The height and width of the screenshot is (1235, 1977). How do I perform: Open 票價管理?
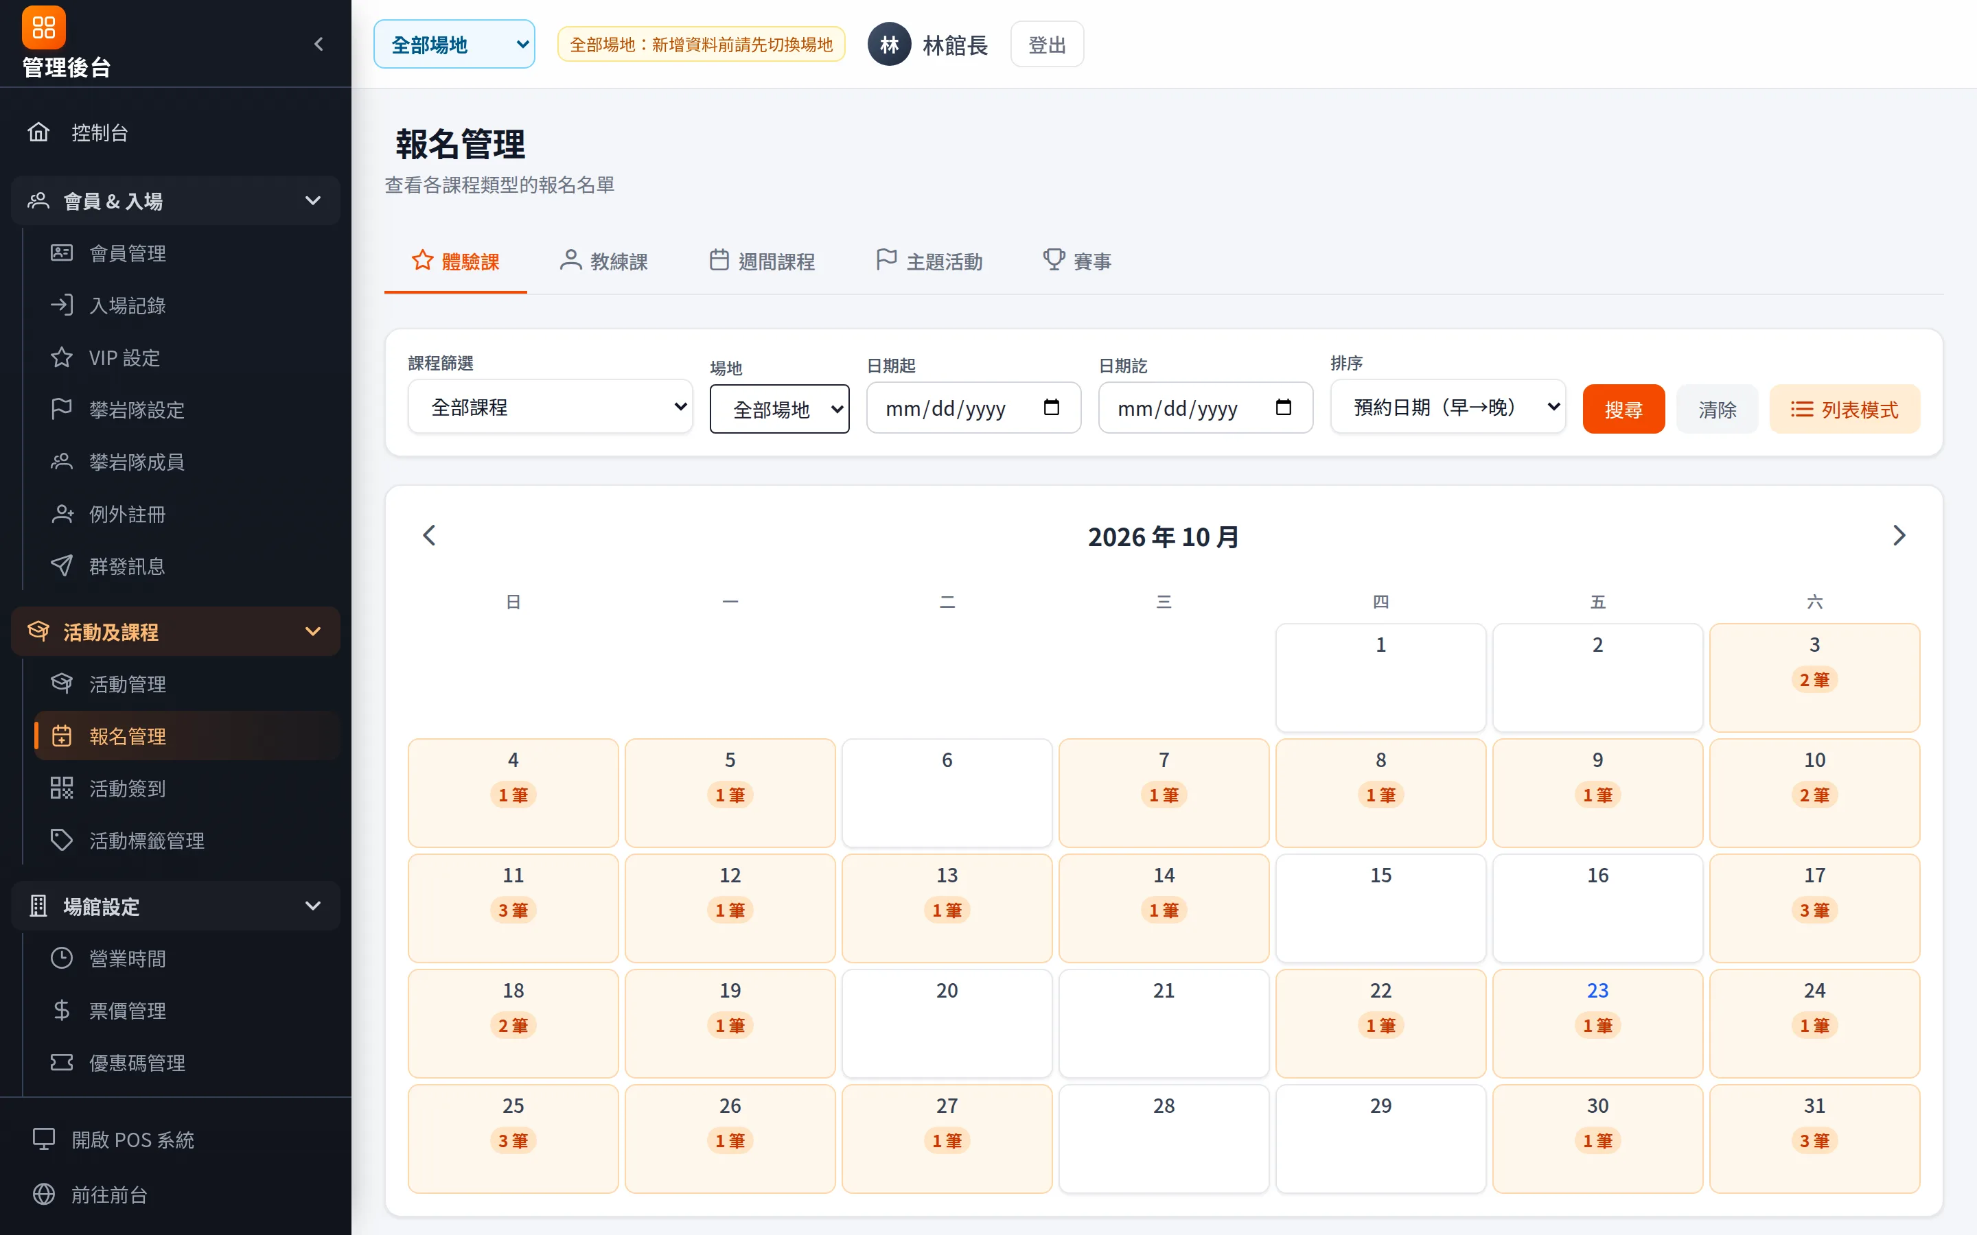pyautogui.click(x=187, y=1011)
